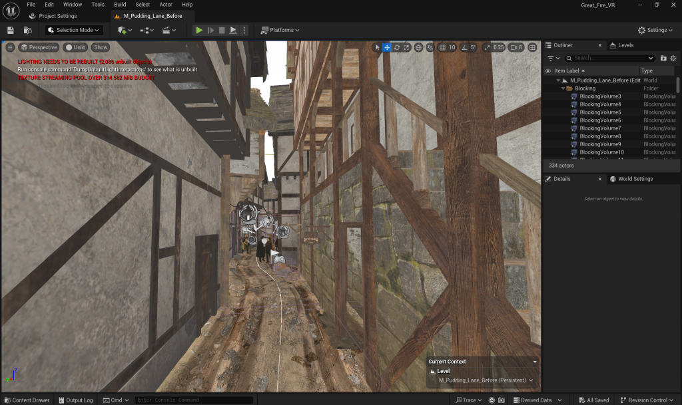Click the eject/launch play icon

[x=233, y=30]
